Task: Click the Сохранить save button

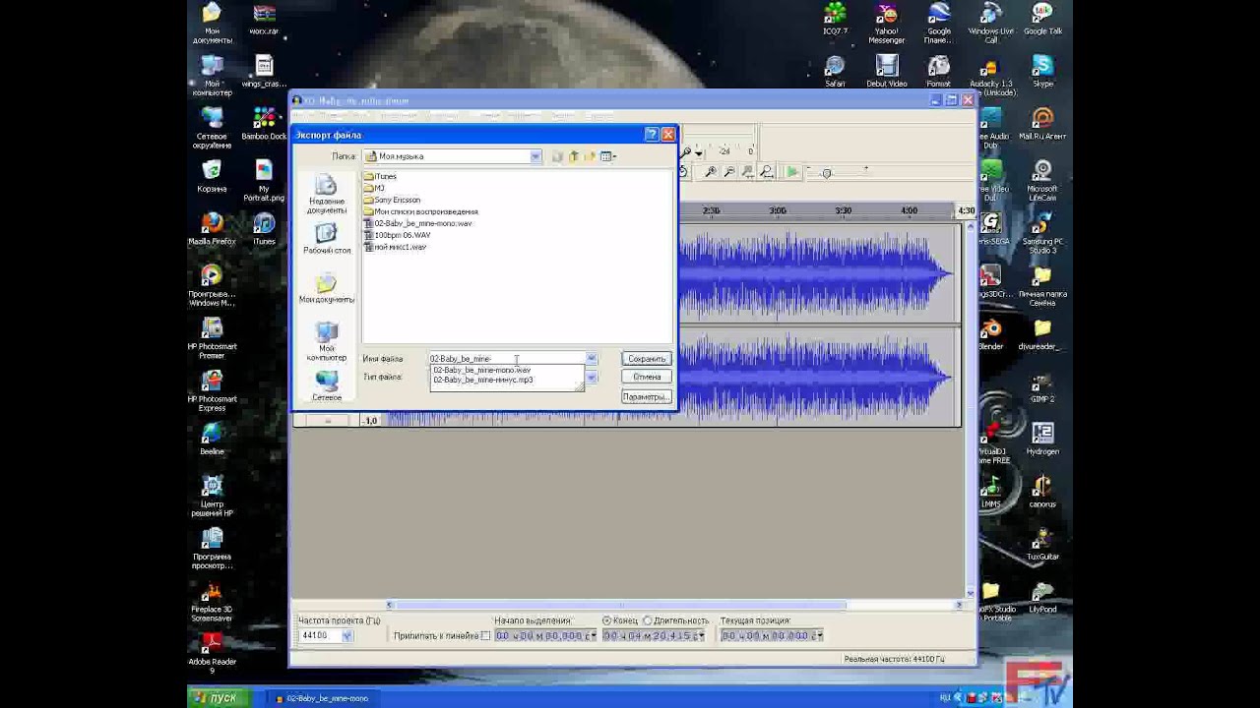Action: click(647, 359)
